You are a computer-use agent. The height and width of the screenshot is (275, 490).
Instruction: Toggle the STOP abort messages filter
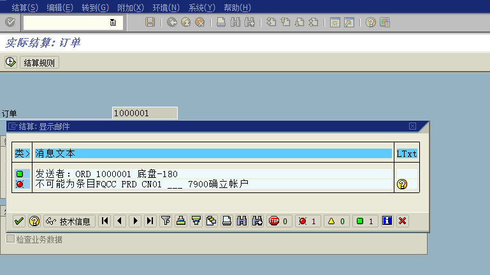pyautogui.click(x=279, y=221)
